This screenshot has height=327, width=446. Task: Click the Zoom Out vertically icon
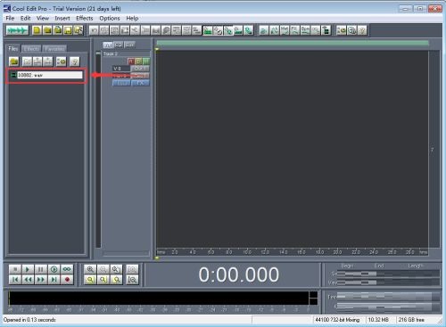(x=132, y=280)
